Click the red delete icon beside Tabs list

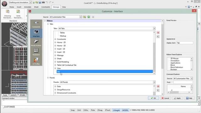coord(158,33)
